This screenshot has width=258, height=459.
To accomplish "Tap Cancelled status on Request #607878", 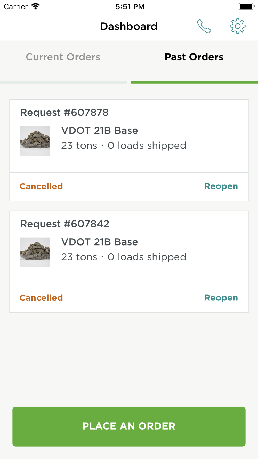I will (x=41, y=186).
